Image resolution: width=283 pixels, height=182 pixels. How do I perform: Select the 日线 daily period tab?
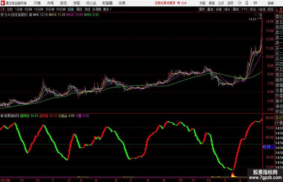point(71,9)
